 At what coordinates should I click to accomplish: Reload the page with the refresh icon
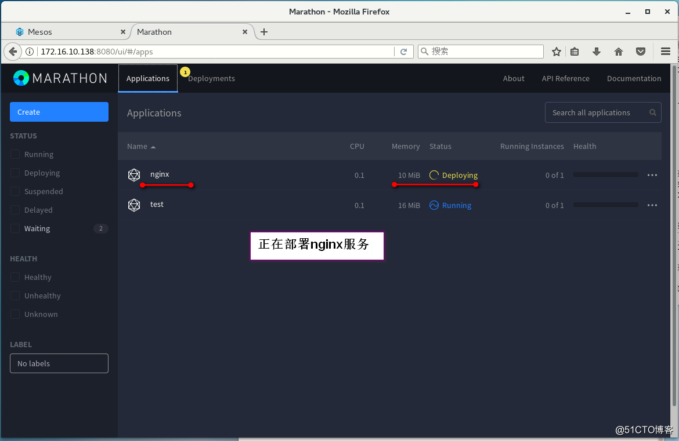tap(403, 52)
